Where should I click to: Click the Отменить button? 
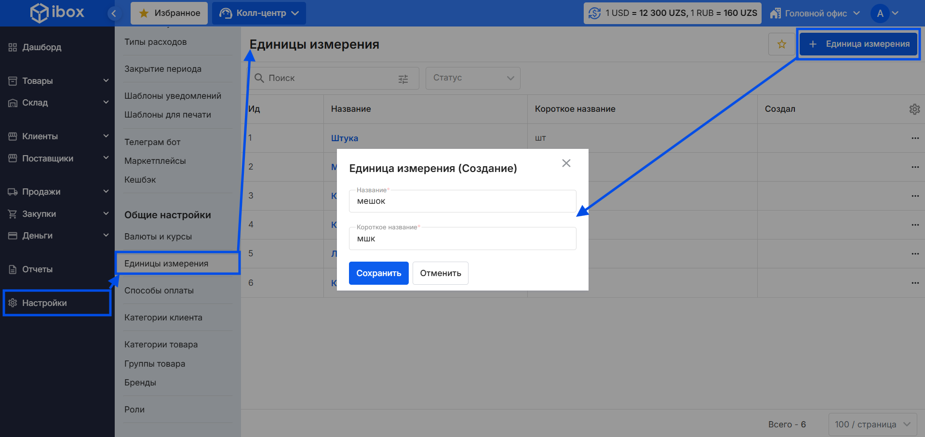pos(440,273)
